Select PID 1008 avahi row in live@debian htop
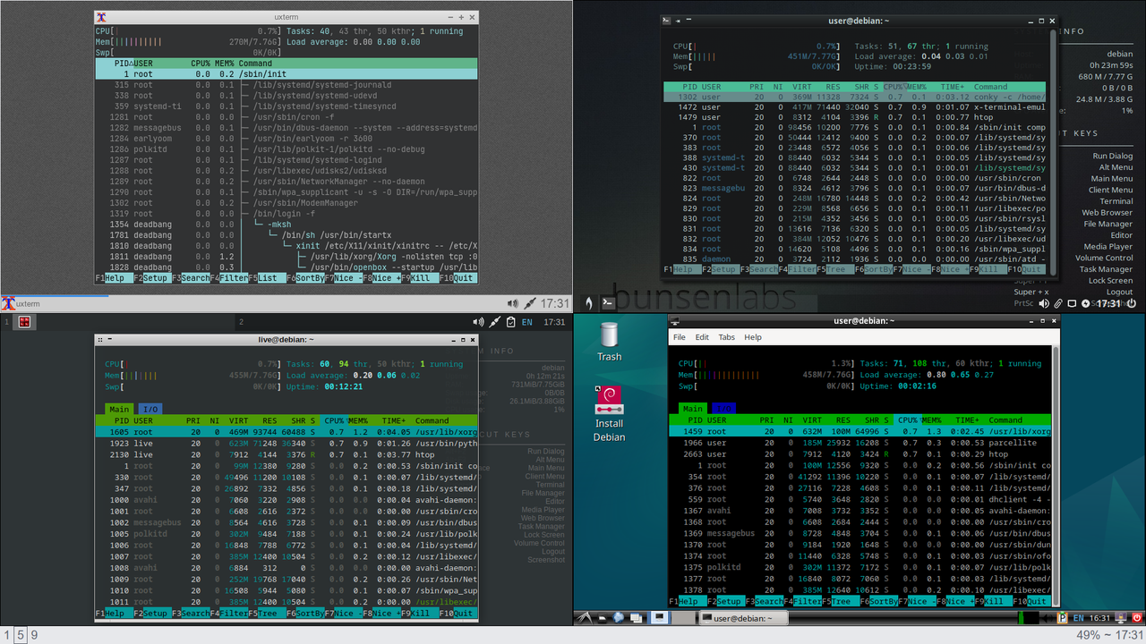The width and height of the screenshot is (1146, 644). [287, 568]
